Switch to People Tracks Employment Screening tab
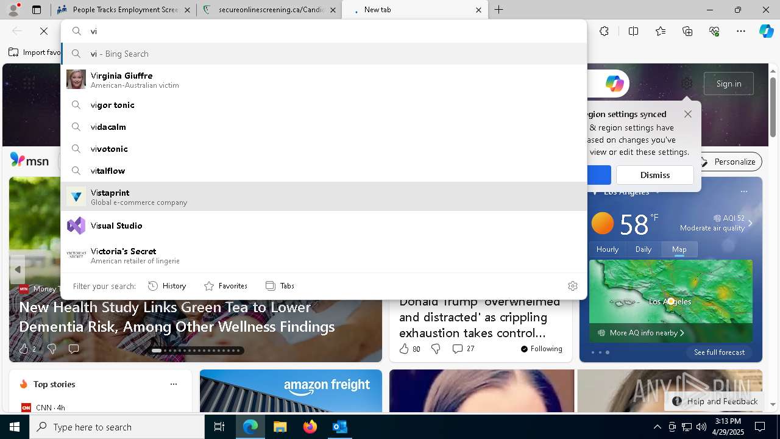 [x=125, y=10]
